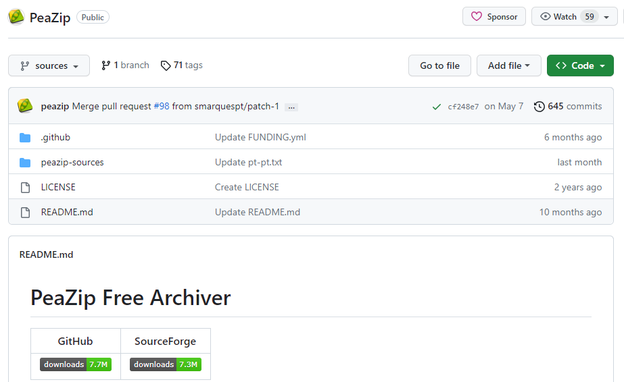
Task: Click the Watch button
Action: click(575, 16)
